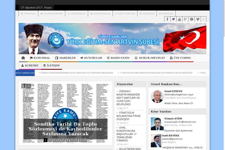
Task: Click İsrafil BAYRAK's portrait photo
Action: pyautogui.click(x=156, y=141)
